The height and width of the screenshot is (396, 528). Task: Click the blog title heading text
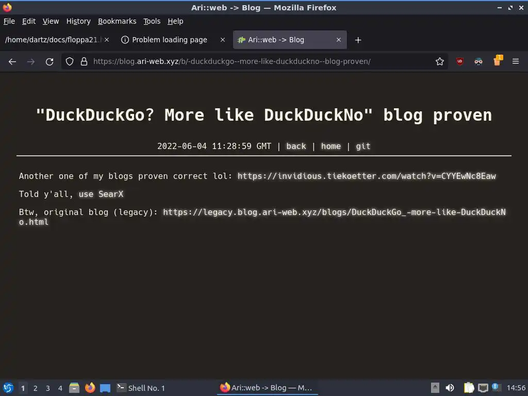264,115
